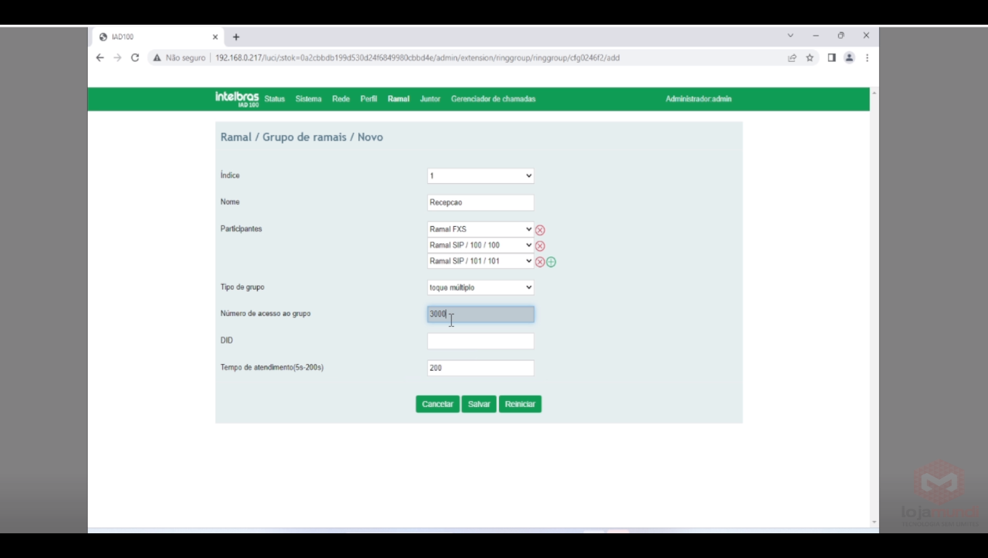The image size is (988, 558).
Task: Open the browser profile avatar
Action: (849, 57)
